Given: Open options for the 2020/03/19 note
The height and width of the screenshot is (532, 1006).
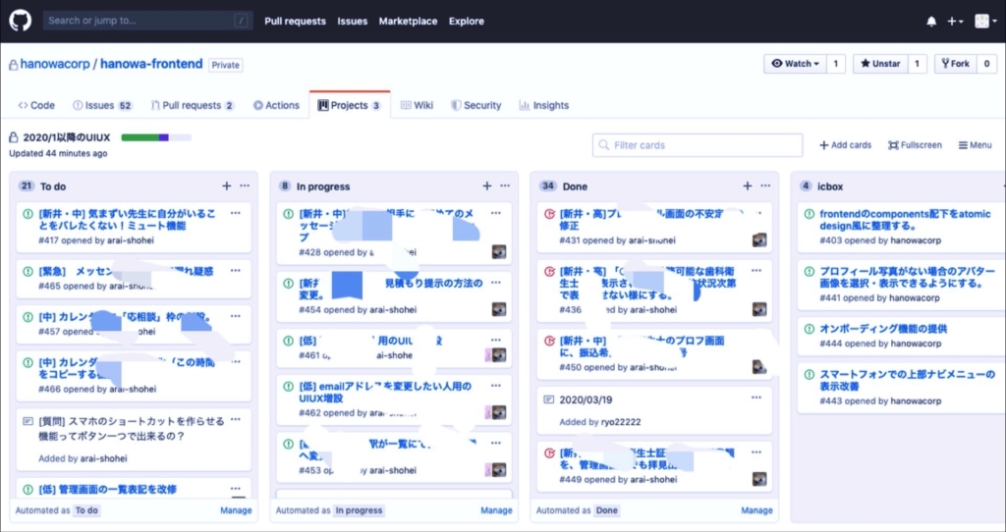Looking at the screenshot, I should [x=756, y=398].
